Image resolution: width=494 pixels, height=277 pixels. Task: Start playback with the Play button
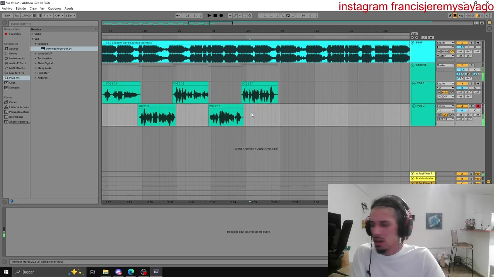coord(209,15)
